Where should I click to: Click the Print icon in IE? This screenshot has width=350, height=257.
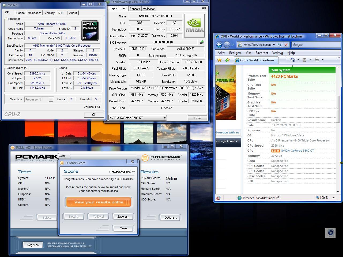point(317,60)
